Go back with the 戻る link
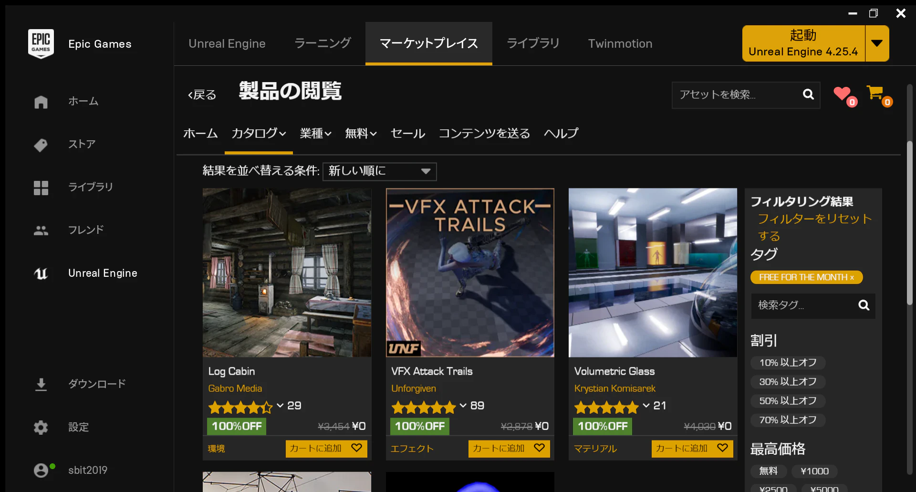 tap(202, 94)
